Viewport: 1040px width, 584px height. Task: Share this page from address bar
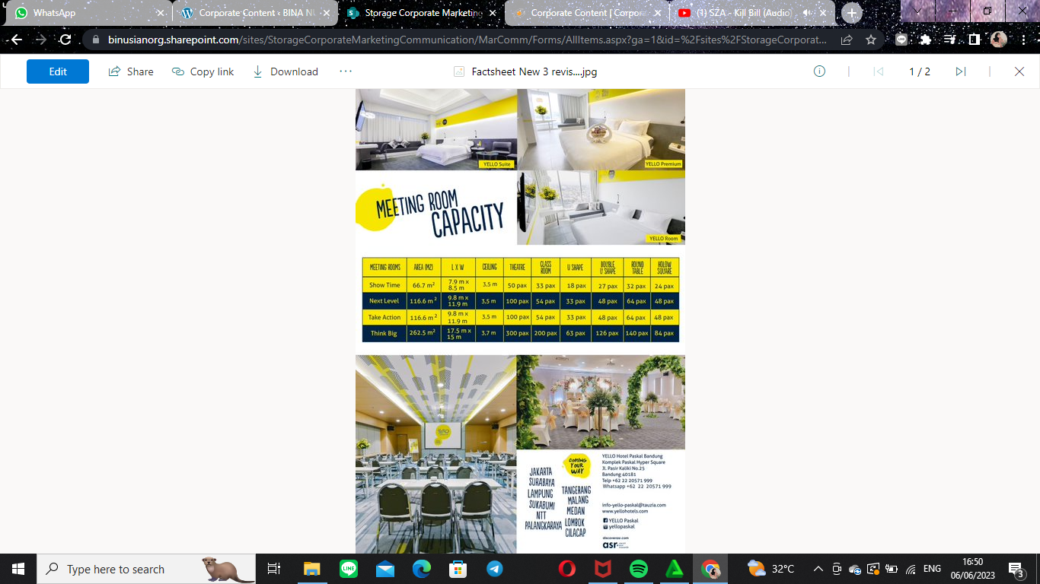pos(847,40)
